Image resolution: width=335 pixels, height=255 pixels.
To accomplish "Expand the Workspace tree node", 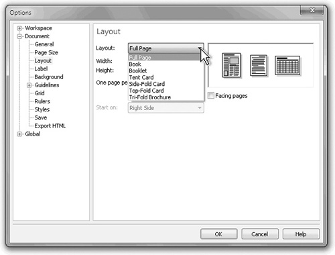I will tap(19, 28).
